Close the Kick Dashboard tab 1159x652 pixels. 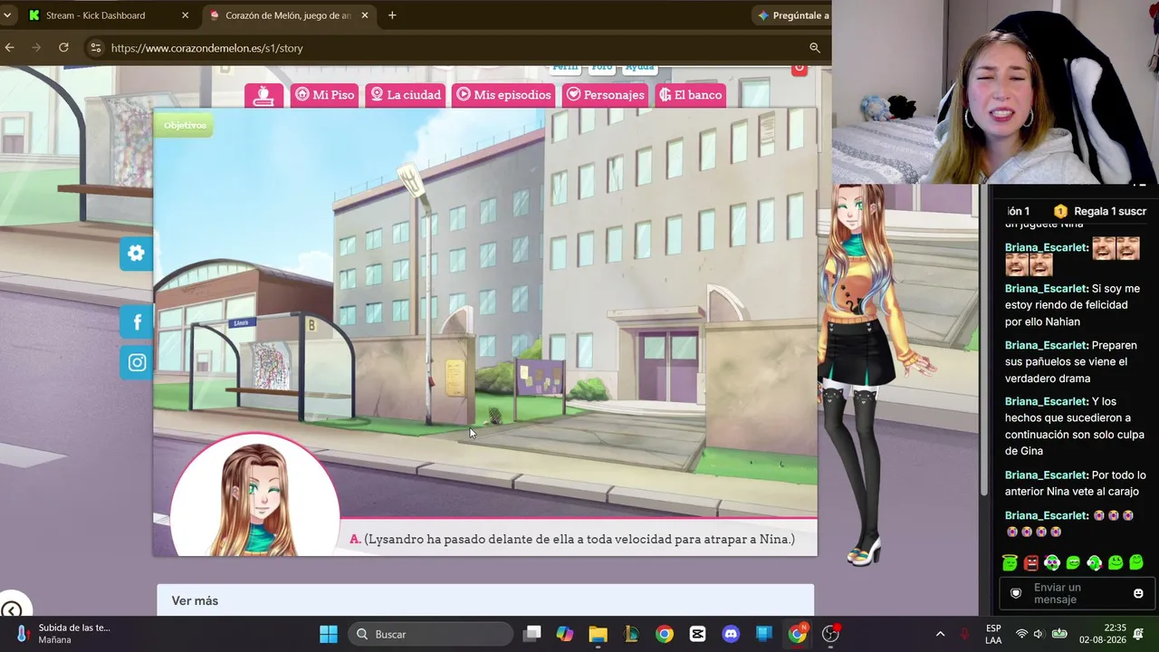click(185, 15)
